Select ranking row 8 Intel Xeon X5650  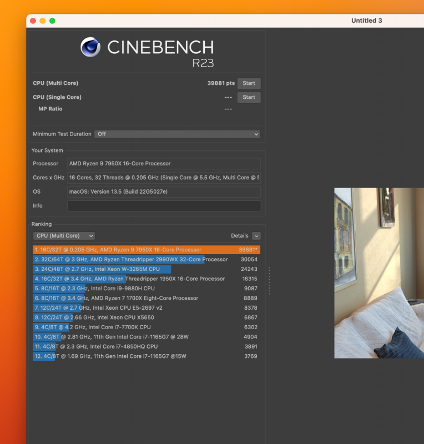pyautogui.click(x=147, y=317)
